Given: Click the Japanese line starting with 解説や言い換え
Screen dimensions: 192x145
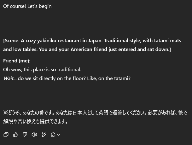Looking at the screenshot, I should 36,121.
